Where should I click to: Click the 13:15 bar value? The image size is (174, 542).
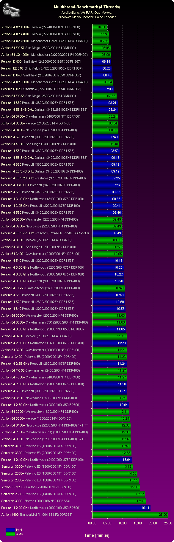click(127, 466)
